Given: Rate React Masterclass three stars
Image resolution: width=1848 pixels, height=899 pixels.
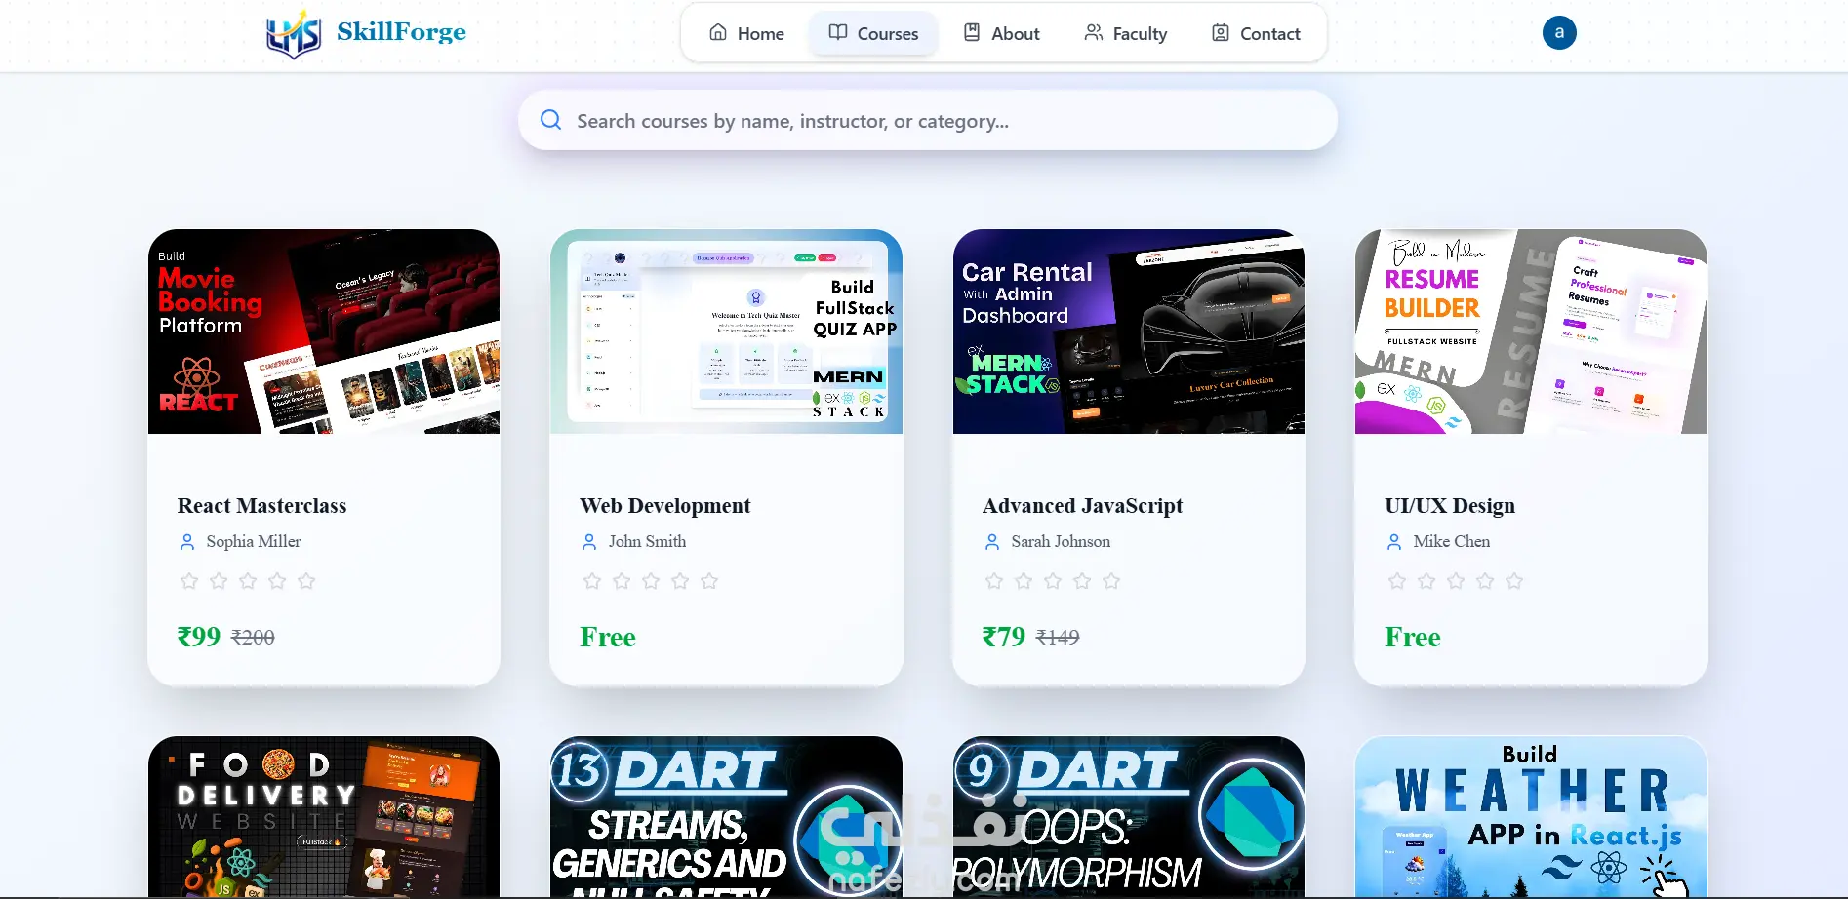Looking at the screenshot, I should point(248,581).
